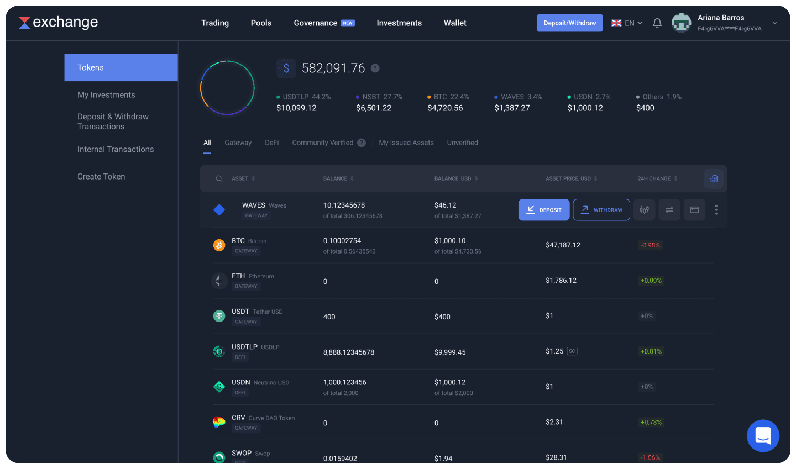Viewport: 796px width, 469px height.
Task: Click the +0.73% change for CRV
Action: [x=651, y=422]
